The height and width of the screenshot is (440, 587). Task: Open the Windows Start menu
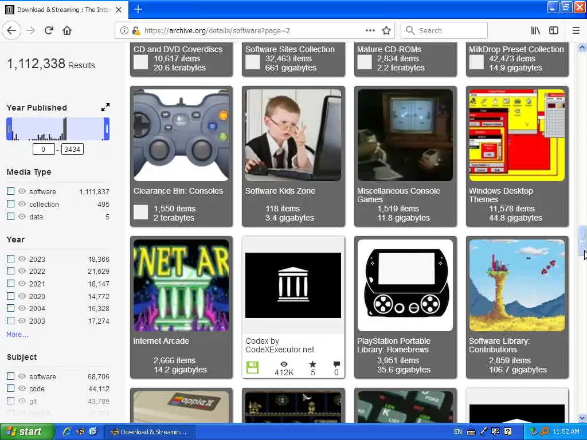point(27,432)
